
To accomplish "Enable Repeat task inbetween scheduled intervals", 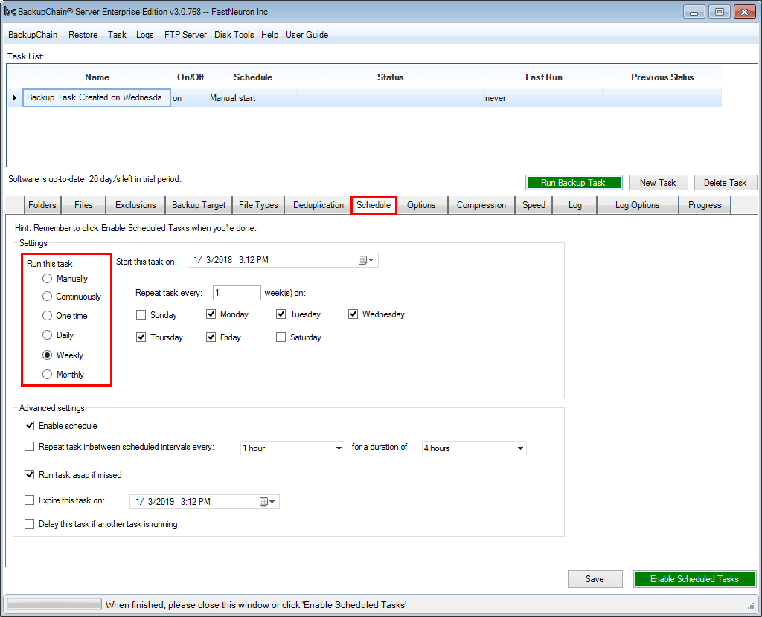I will [x=30, y=447].
